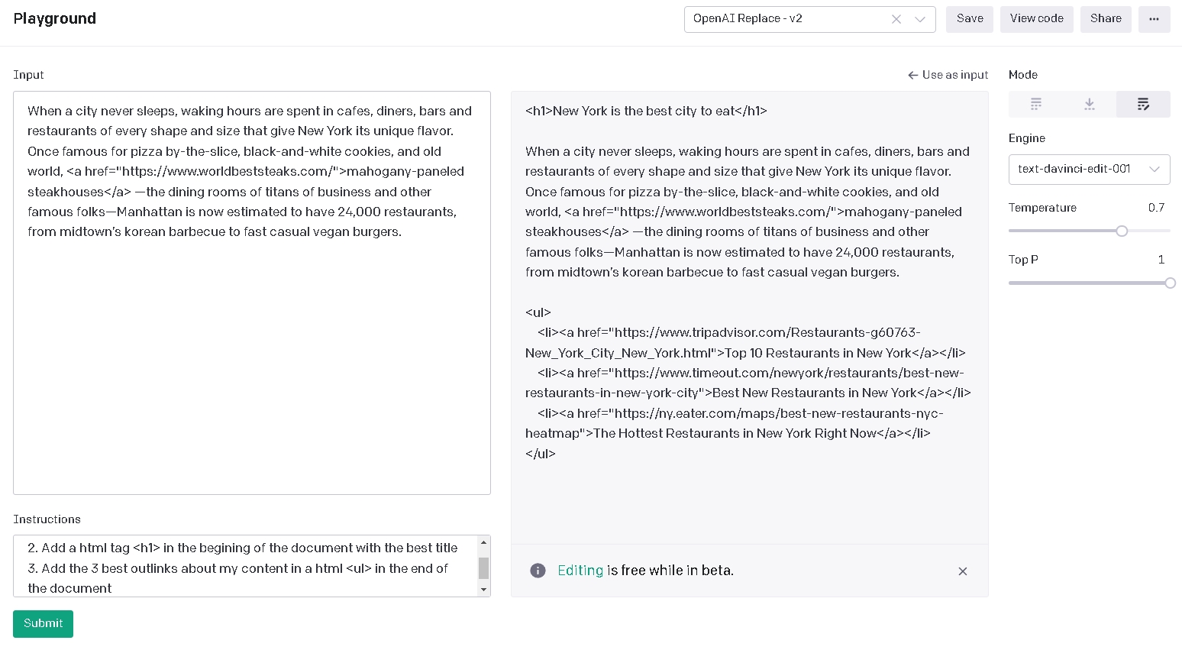Open the more options (…) menu
This screenshot has height=650, width=1182.
(x=1154, y=19)
